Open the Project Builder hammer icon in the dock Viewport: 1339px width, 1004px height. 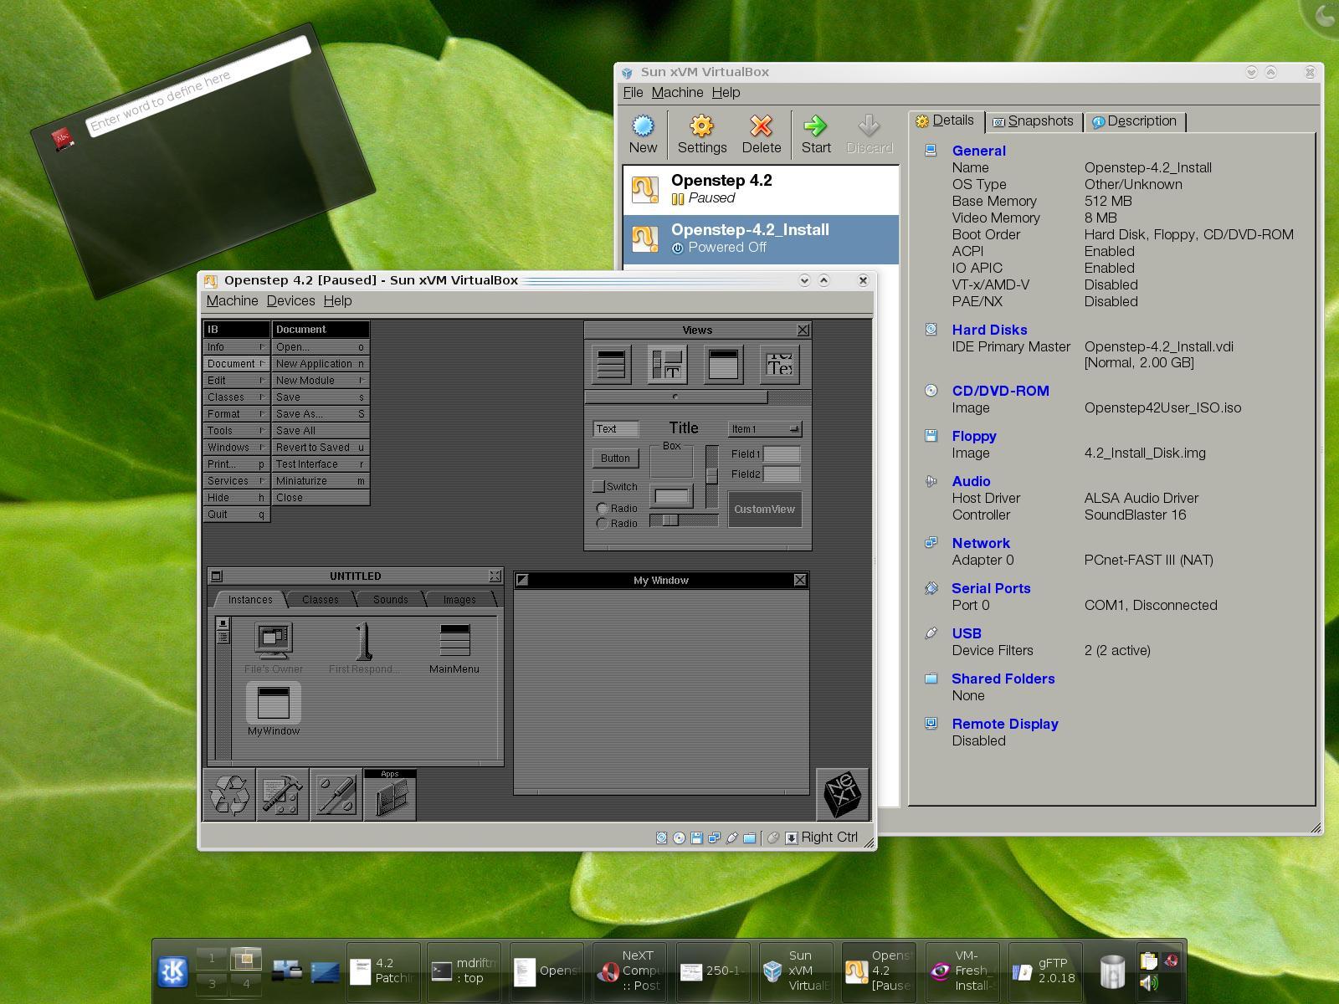click(282, 796)
